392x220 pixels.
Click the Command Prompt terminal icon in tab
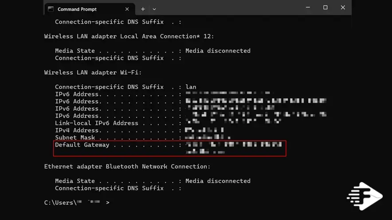(x=51, y=9)
